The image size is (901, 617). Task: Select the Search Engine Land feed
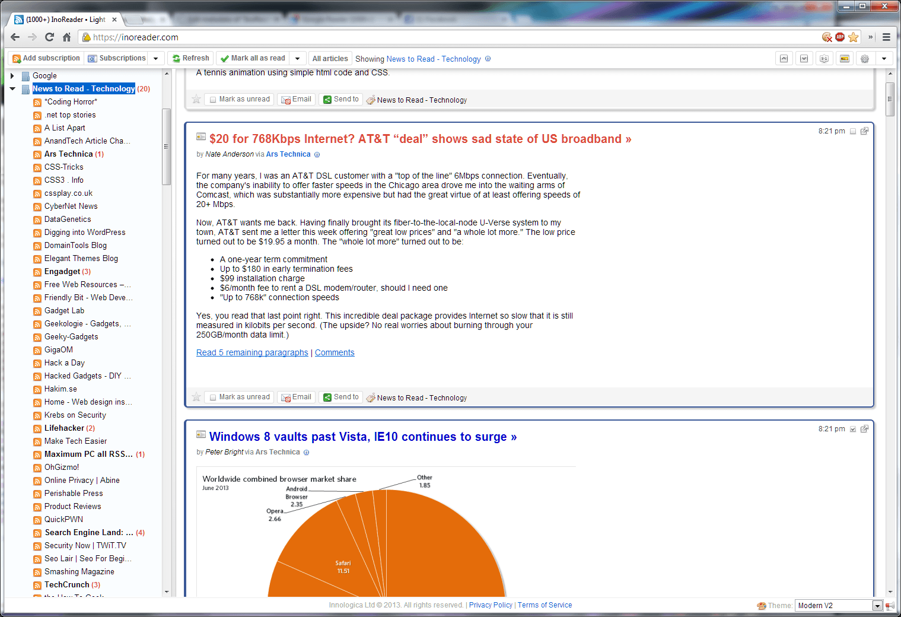pyautogui.click(x=89, y=533)
